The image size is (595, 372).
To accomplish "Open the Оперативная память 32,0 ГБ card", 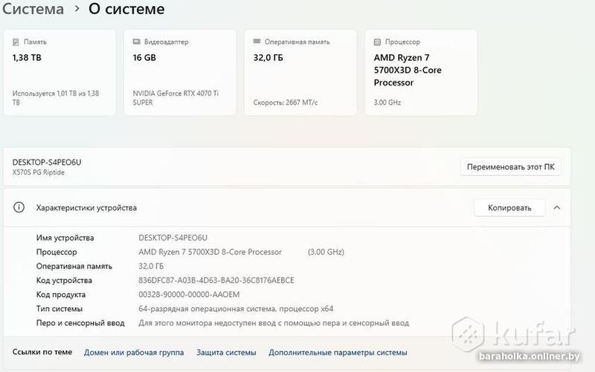I will click(x=300, y=73).
